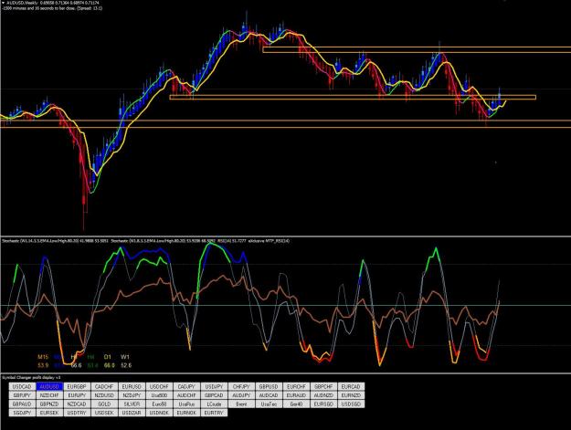Switch chart to USDCAD symbol
Screen dimensions: 571x430
[x=22, y=386]
